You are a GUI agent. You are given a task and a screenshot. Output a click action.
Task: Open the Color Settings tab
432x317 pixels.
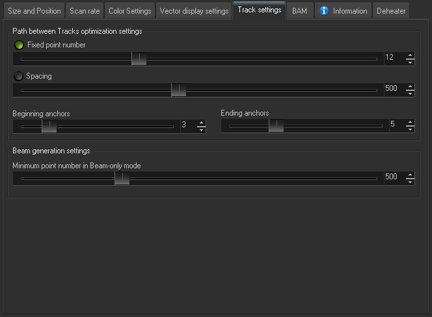129,11
